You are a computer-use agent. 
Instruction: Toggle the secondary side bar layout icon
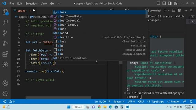point(170,3)
